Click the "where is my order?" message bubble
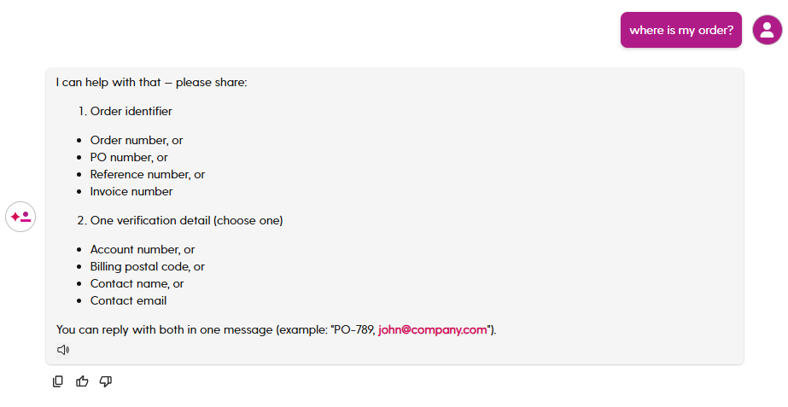788x407 pixels. point(680,30)
